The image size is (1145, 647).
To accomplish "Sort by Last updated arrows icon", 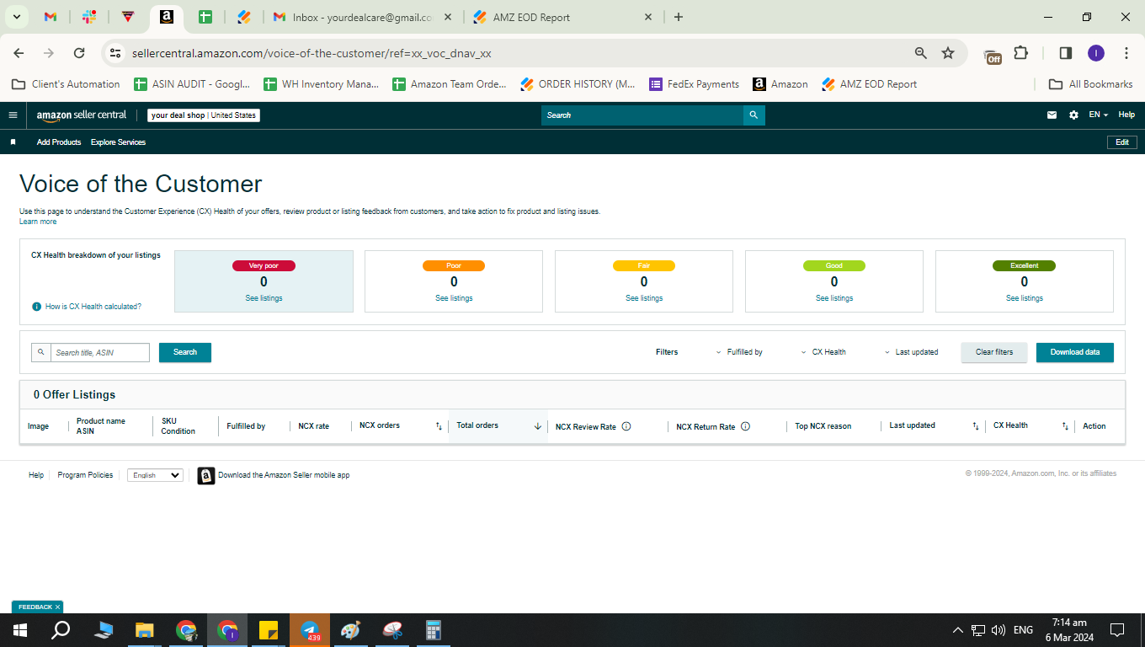I will [x=976, y=426].
